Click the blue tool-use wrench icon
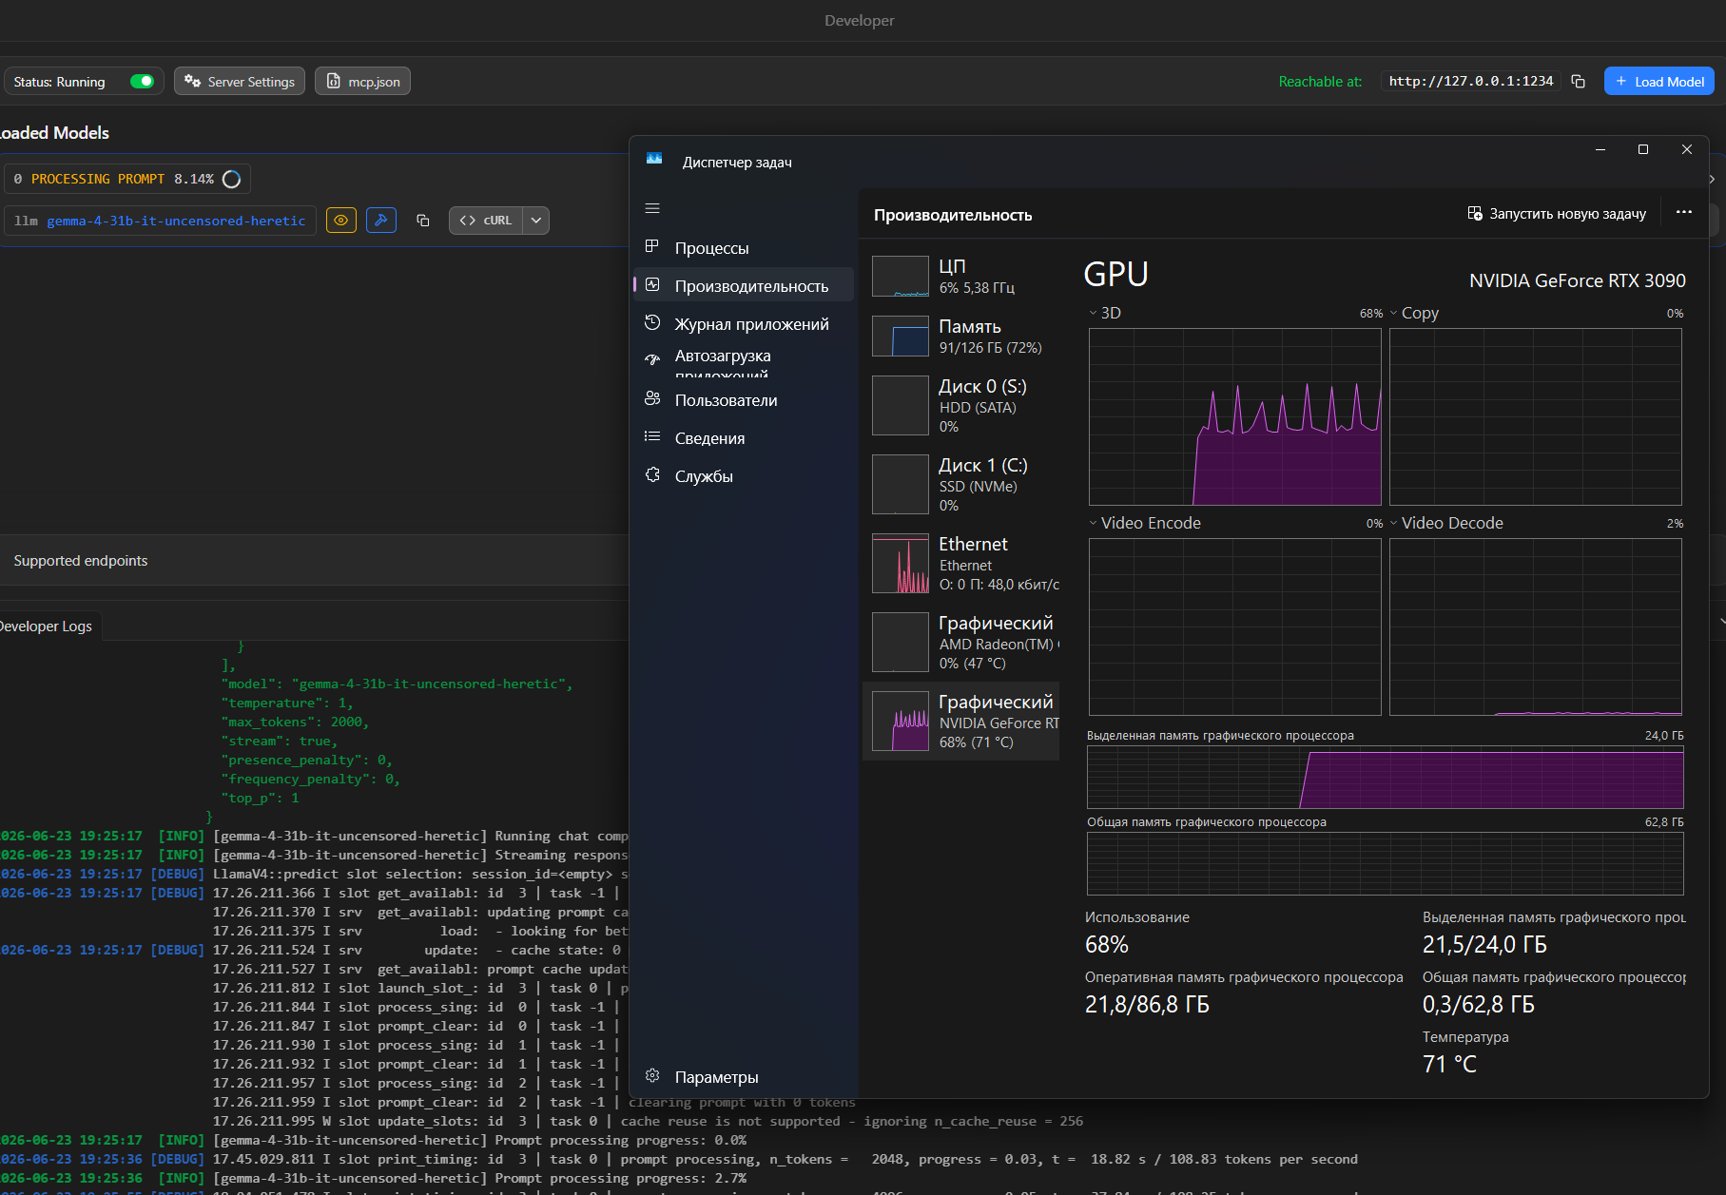The width and height of the screenshot is (1726, 1195). (381, 221)
